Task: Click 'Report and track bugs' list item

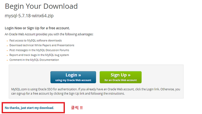Action: [x=39, y=55]
